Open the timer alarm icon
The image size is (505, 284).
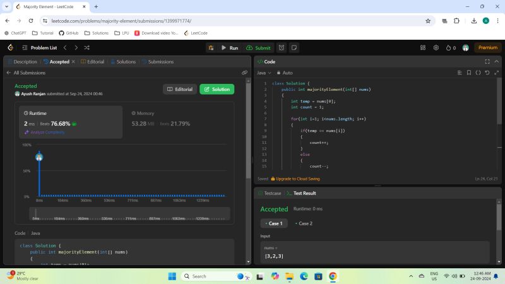(282, 47)
